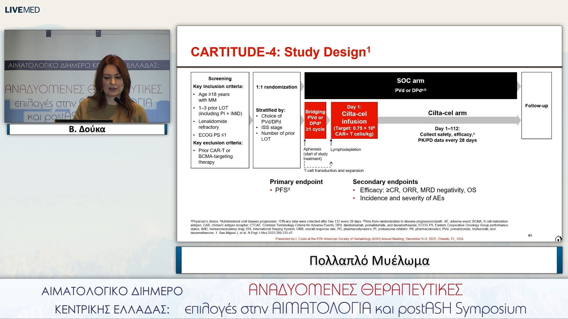Click the speaker video thumbnail
This screenshot has height=319, width=568.
(87, 76)
